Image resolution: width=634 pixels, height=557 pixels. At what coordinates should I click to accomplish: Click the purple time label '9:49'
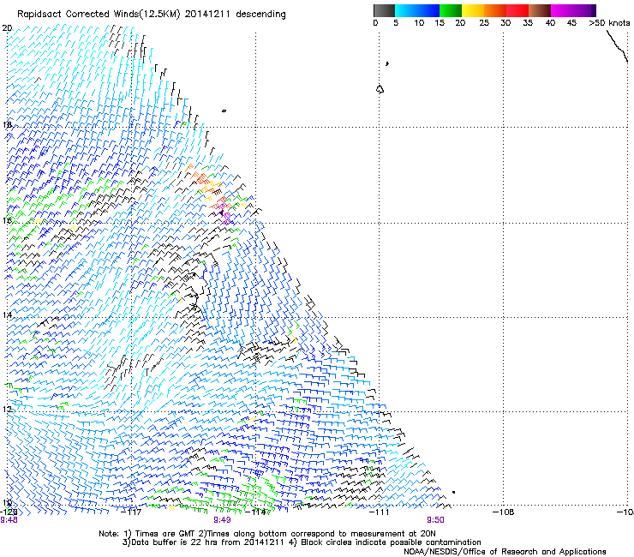pos(222,520)
